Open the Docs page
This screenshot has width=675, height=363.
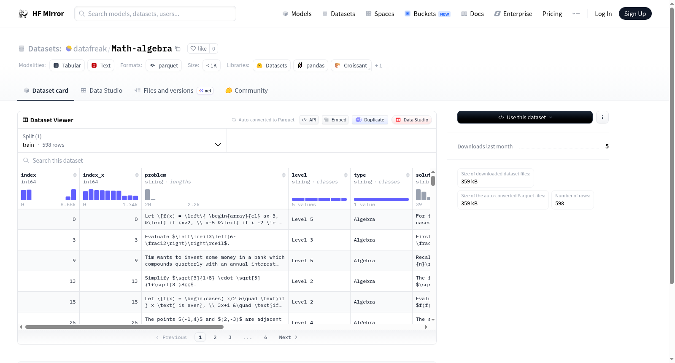(x=472, y=13)
